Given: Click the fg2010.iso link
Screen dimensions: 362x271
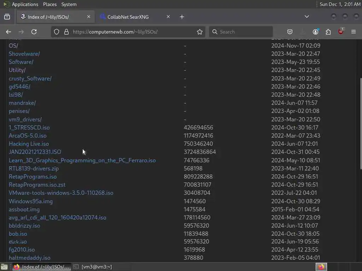Looking at the screenshot, I should point(22,249).
